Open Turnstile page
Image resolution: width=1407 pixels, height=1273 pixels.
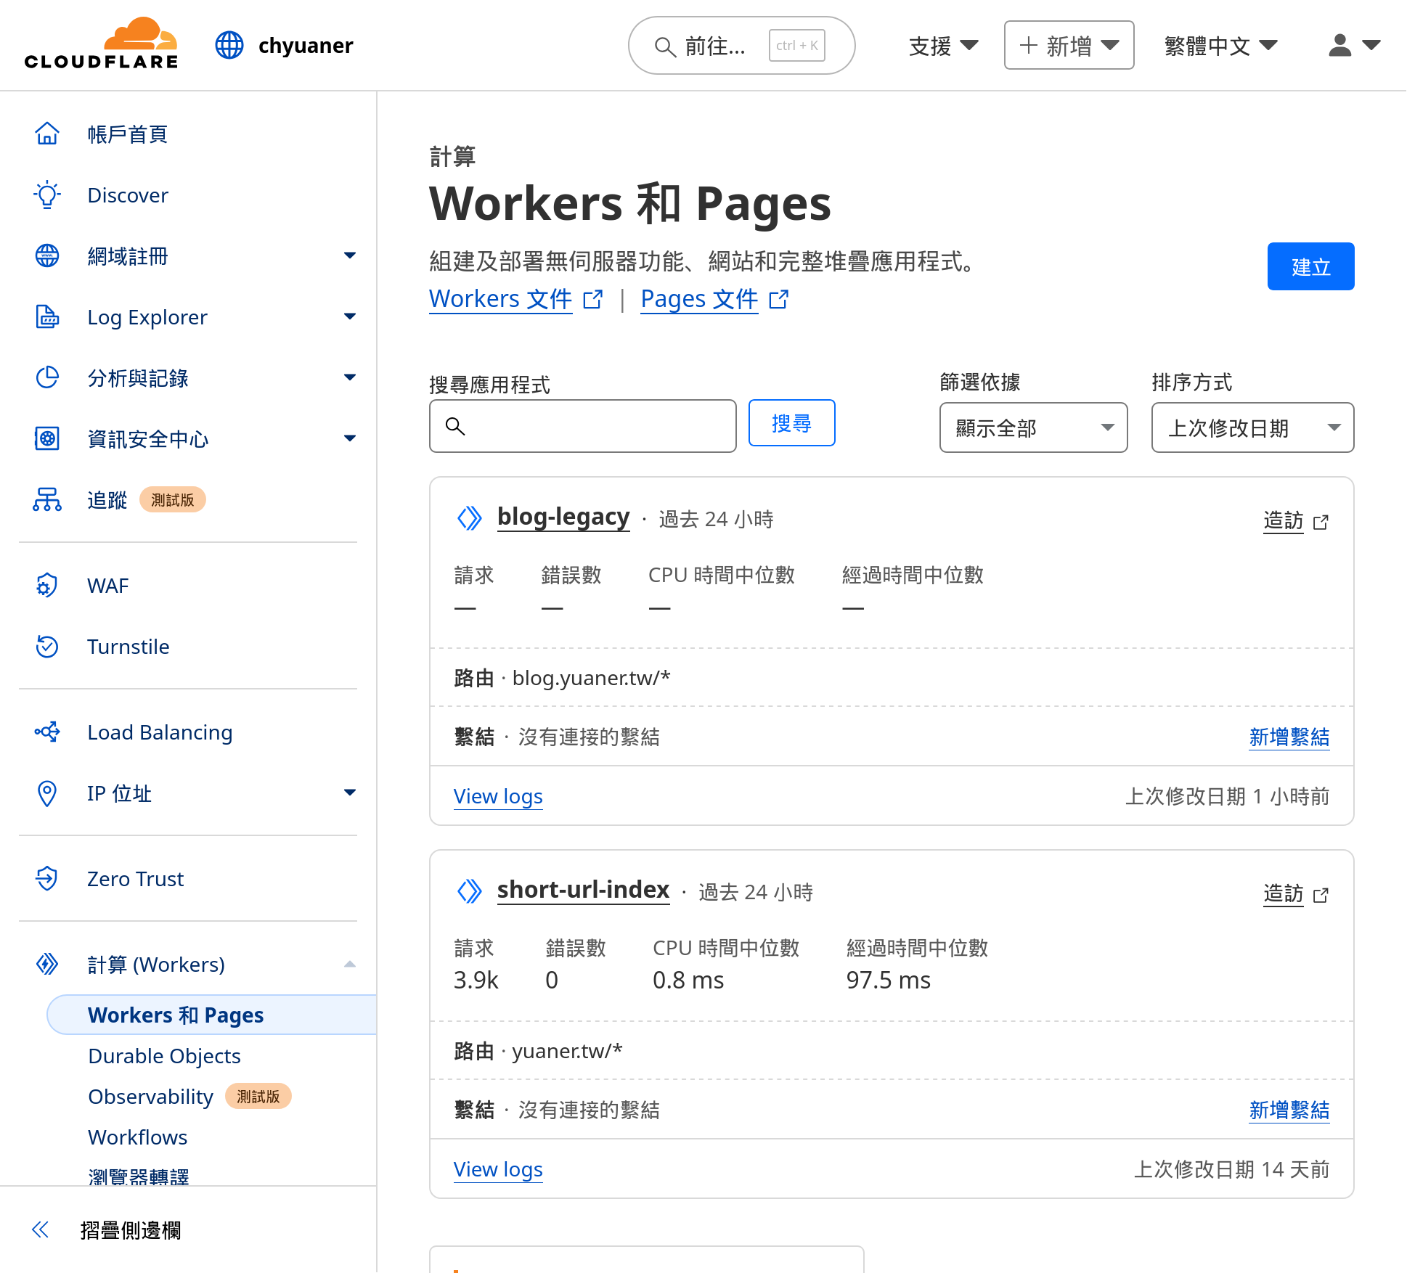click(x=128, y=647)
